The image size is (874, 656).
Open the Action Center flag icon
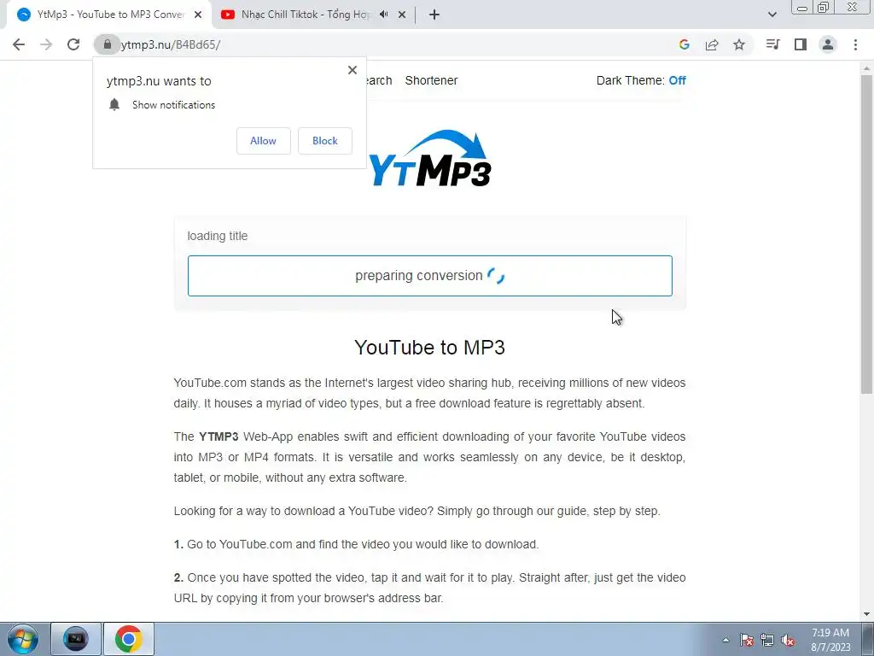click(747, 640)
